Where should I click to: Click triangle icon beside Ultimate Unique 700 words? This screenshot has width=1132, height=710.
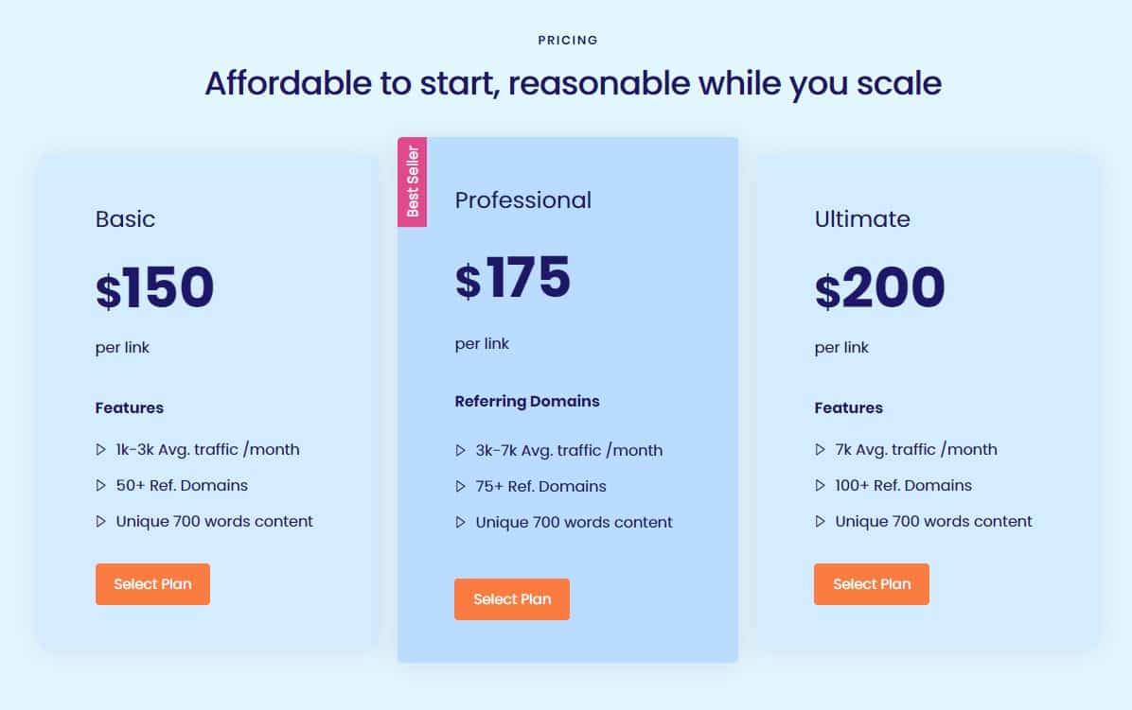[820, 522]
